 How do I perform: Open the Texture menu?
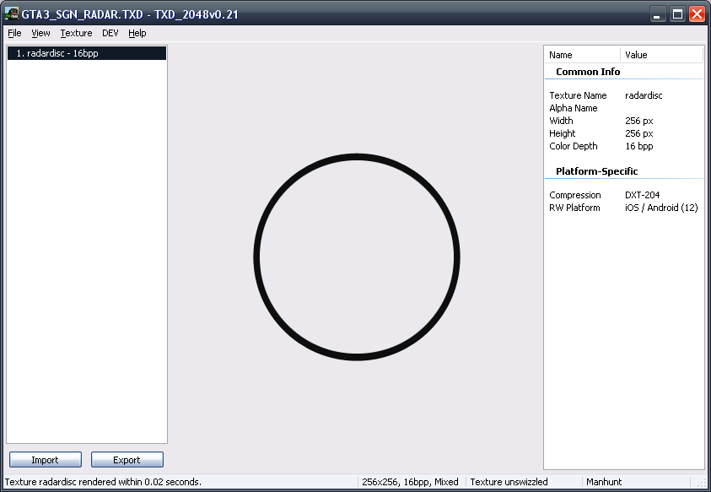76,33
